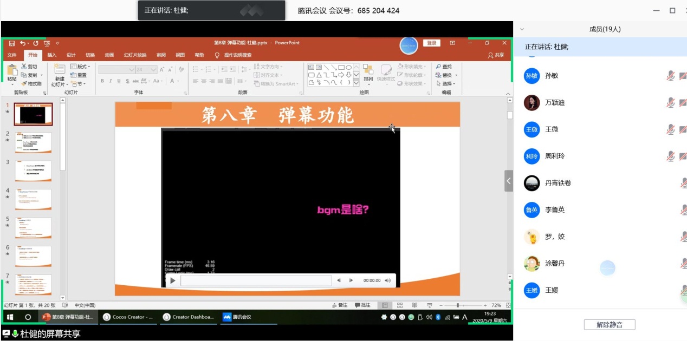This screenshot has width=687, height=341.
Task: Click the New Slide (新建幻灯片) icon
Action: [60, 69]
